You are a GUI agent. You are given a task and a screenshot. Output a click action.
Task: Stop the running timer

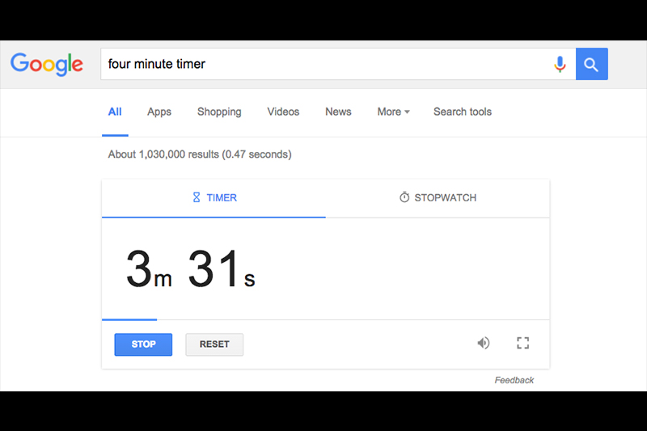tap(143, 344)
